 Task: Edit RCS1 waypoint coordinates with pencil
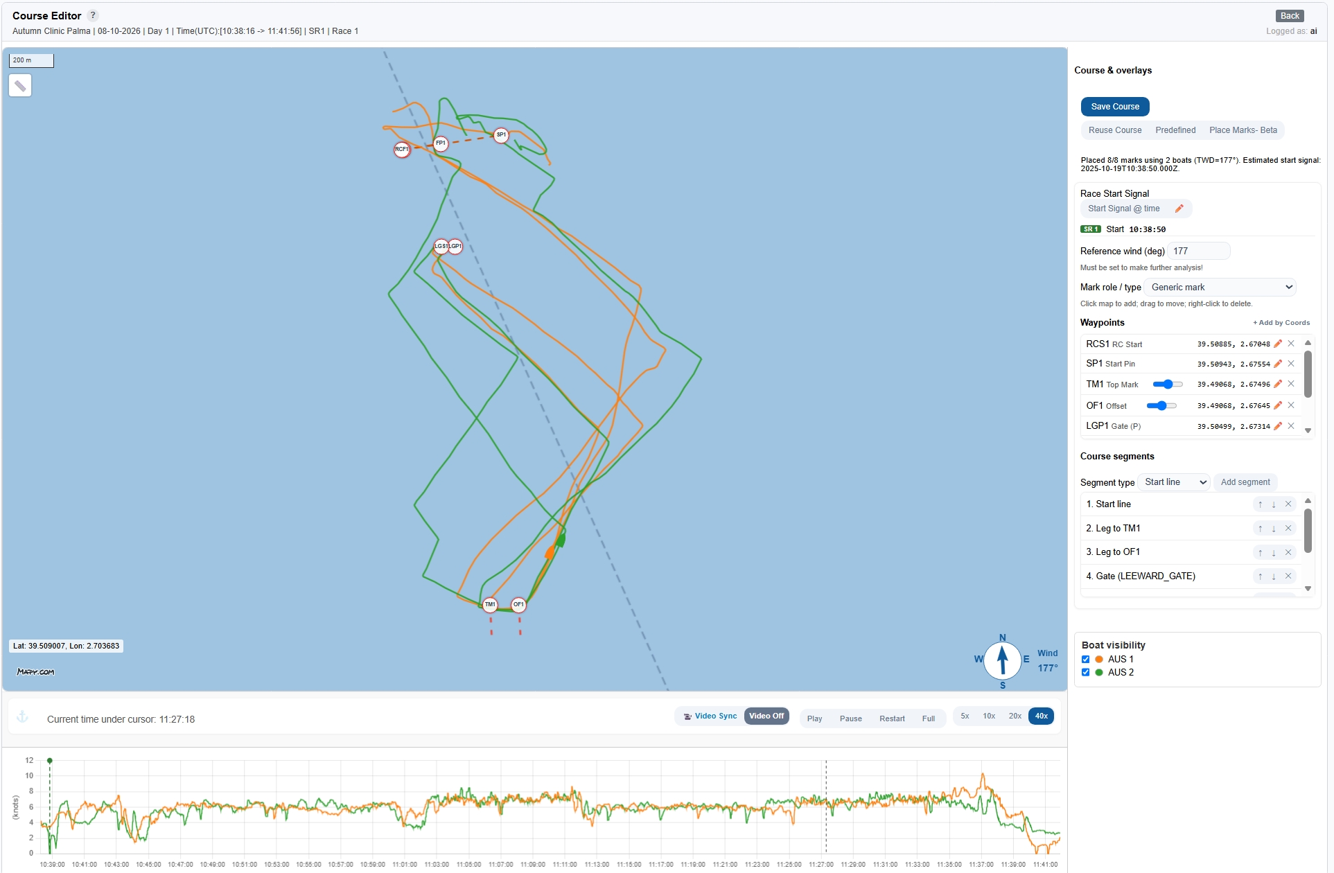coord(1278,344)
